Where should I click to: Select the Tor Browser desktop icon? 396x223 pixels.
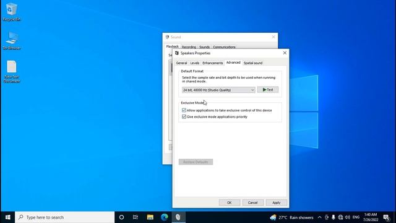tap(11, 40)
